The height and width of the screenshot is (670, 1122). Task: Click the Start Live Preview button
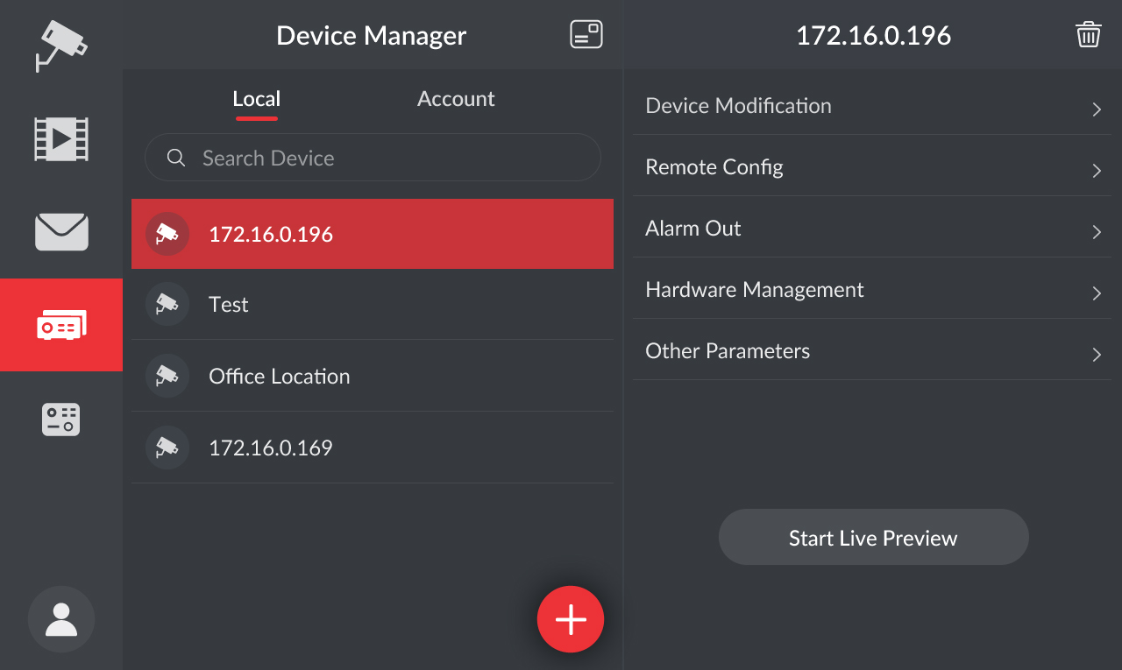coord(873,538)
